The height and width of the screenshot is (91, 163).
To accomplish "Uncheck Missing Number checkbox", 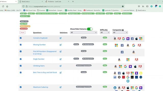I will pyautogui.click(x=21, y=45).
